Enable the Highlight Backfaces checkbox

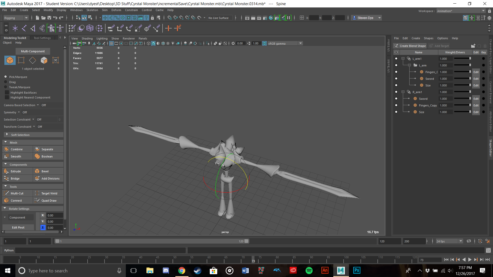point(7,92)
